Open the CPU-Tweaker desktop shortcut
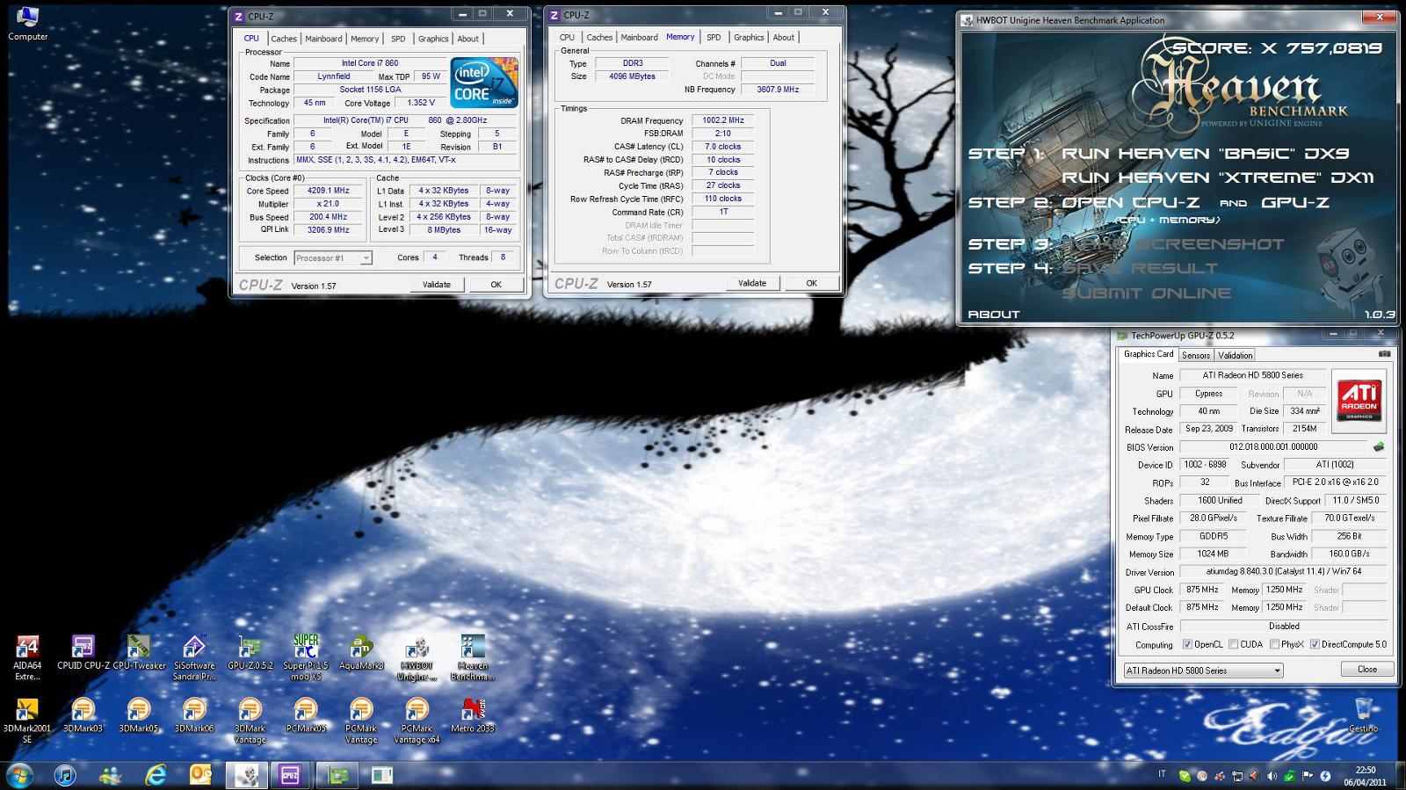The image size is (1406, 790). (139, 653)
